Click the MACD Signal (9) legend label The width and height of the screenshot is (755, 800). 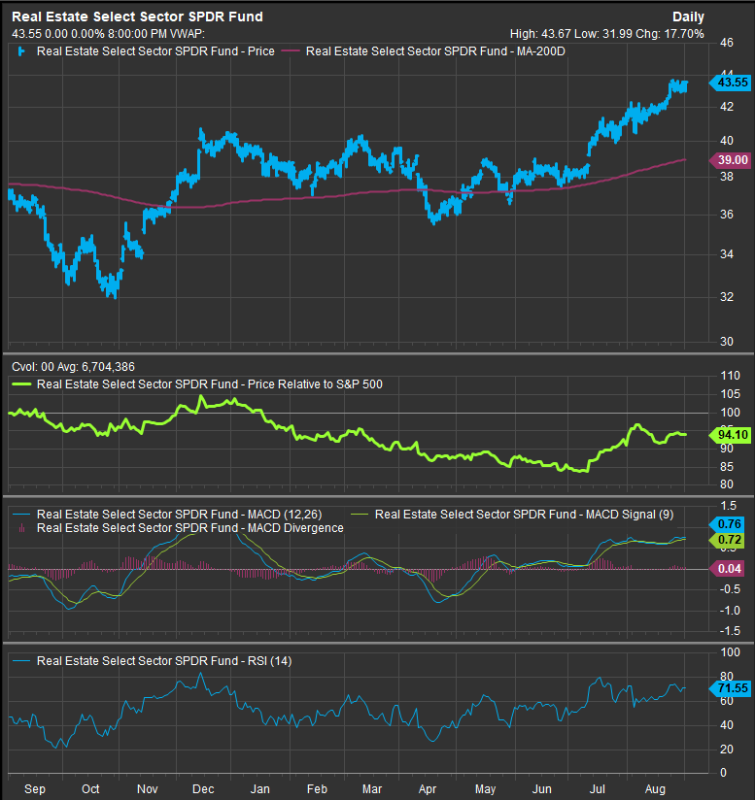(525, 515)
